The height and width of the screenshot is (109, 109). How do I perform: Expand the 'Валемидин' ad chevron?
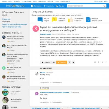coord(102,108)
